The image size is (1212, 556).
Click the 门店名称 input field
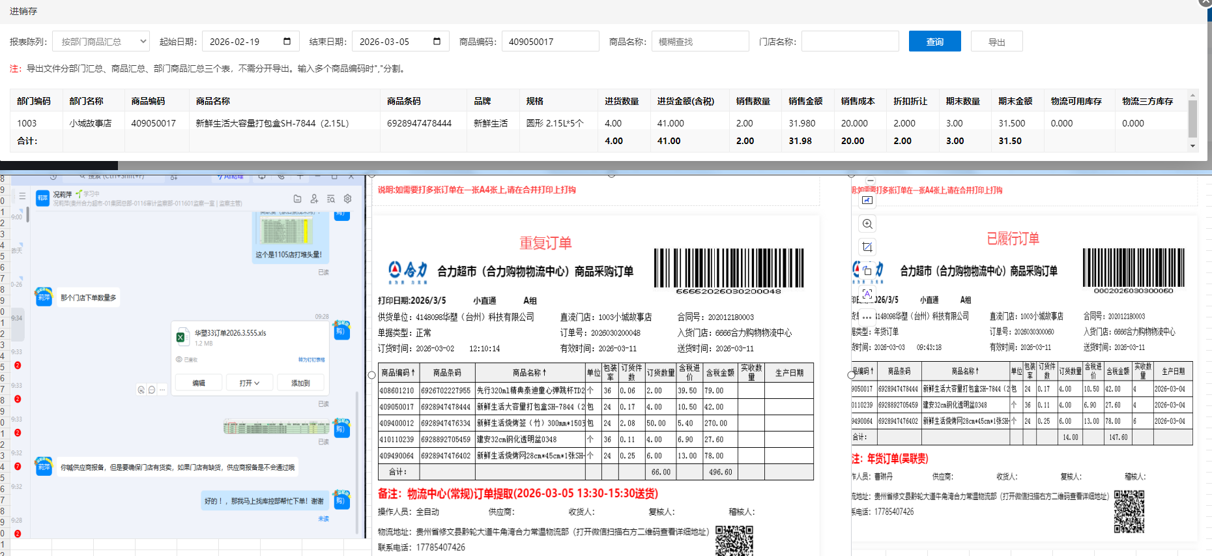click(x=850, y=42)
